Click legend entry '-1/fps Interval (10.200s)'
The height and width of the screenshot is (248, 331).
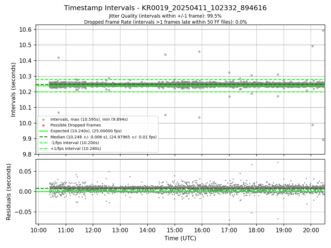74,143
